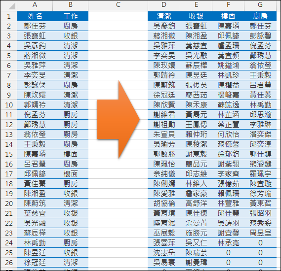Screen dimensions: 281x271
Task: Click the 收銀 header cell in column E
Action: [196, 16]
